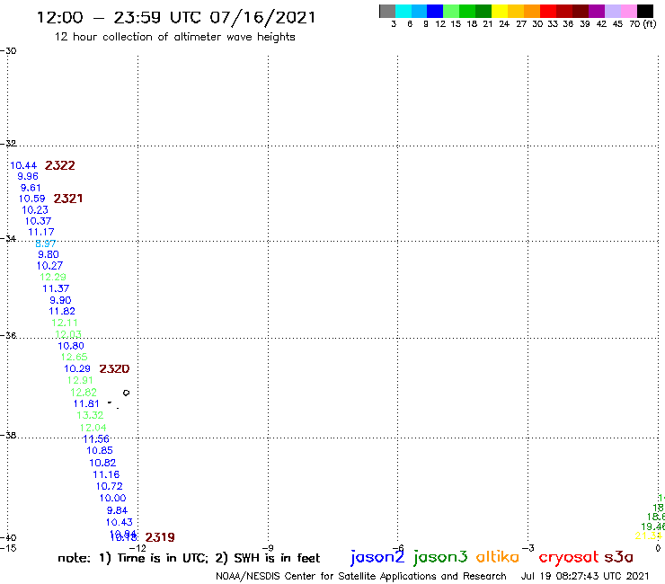This screenshot has width=665, height=584.
Task: Click the black swatch at the scale's end
Action: [x=644, y=11]
